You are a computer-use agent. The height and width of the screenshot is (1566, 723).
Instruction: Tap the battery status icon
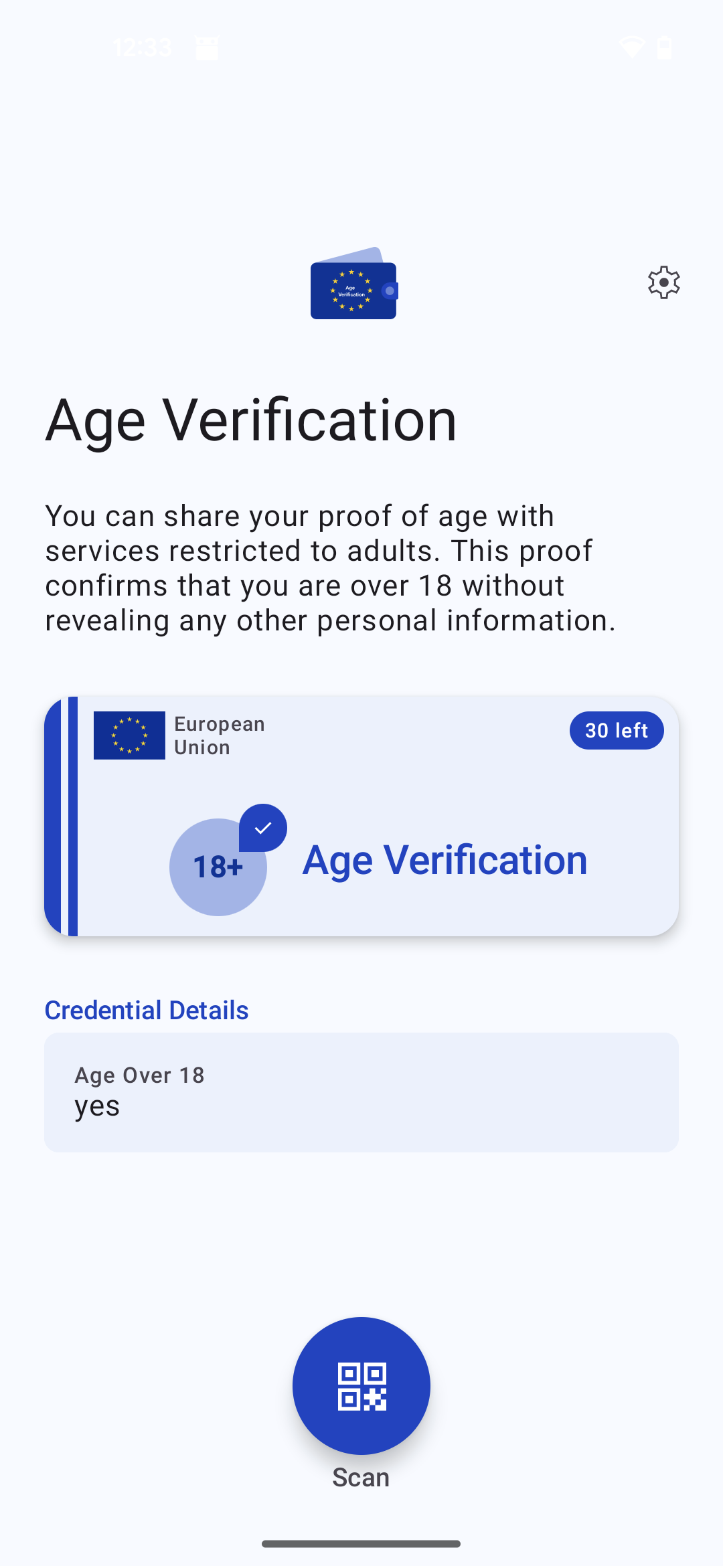tap(665, 48)
